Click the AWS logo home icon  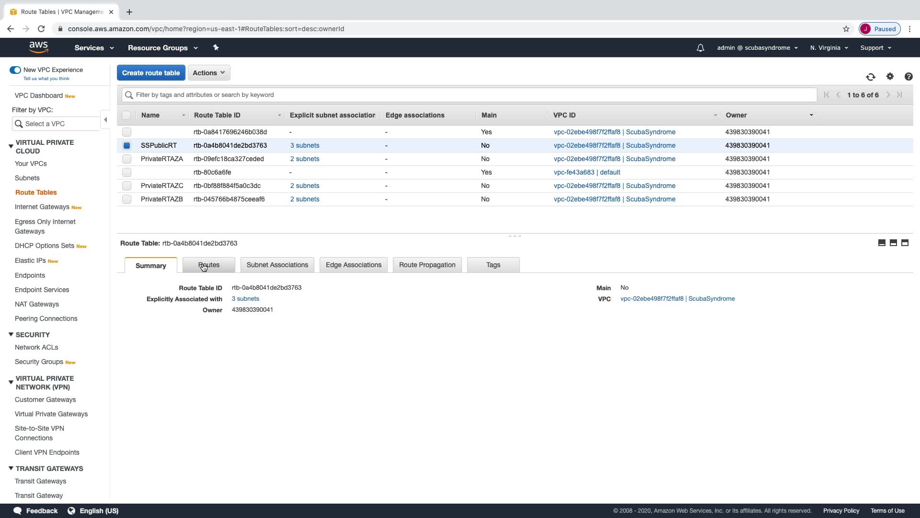tap(38, 47)
